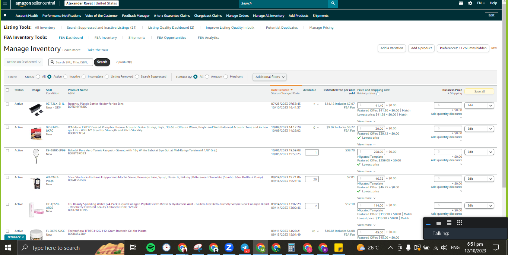The image size is (508, 255).
Task: Open the Chrome window with M profile badge
Action: (260, 248)
